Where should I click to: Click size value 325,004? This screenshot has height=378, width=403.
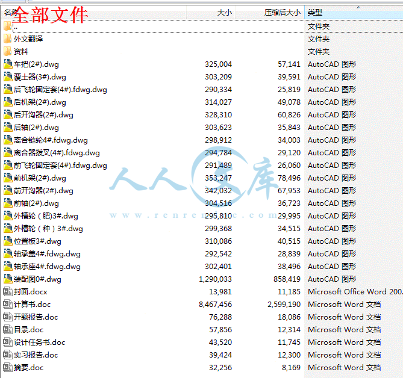(219, 64)
